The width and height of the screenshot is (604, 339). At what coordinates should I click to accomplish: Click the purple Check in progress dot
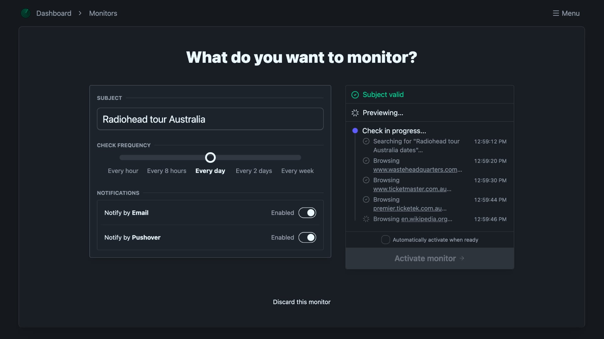click(x=355, y=131)
